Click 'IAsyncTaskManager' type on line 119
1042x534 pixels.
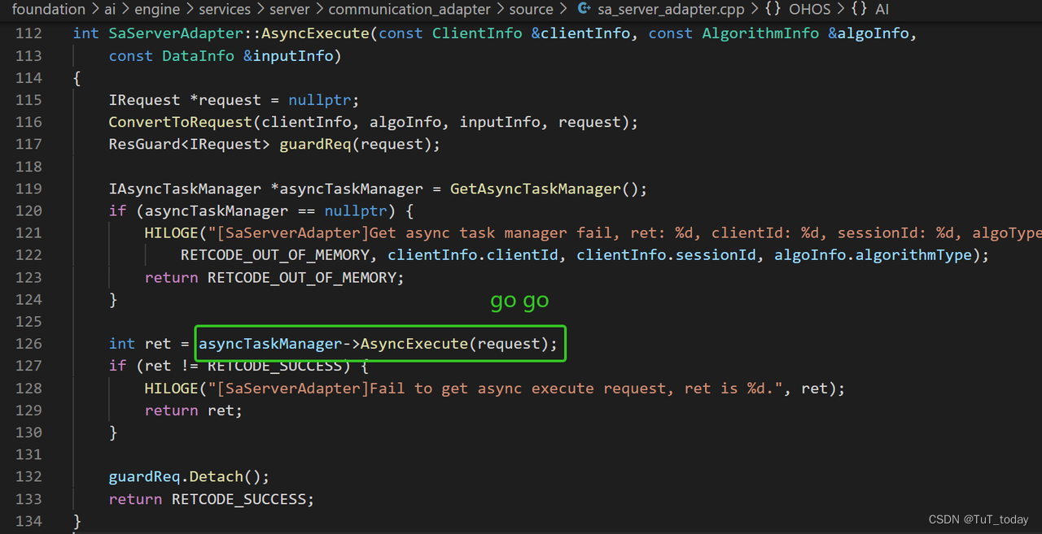point(185,189)
